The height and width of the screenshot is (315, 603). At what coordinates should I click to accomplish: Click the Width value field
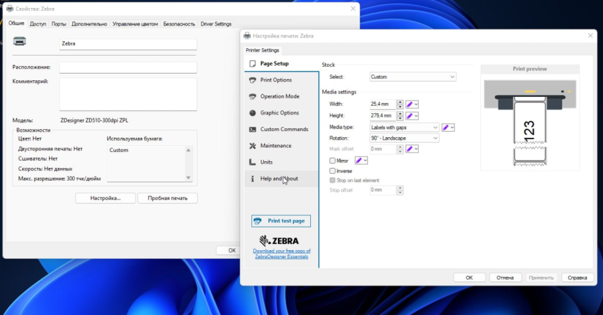pyautogui.click(x=383, y=104)
